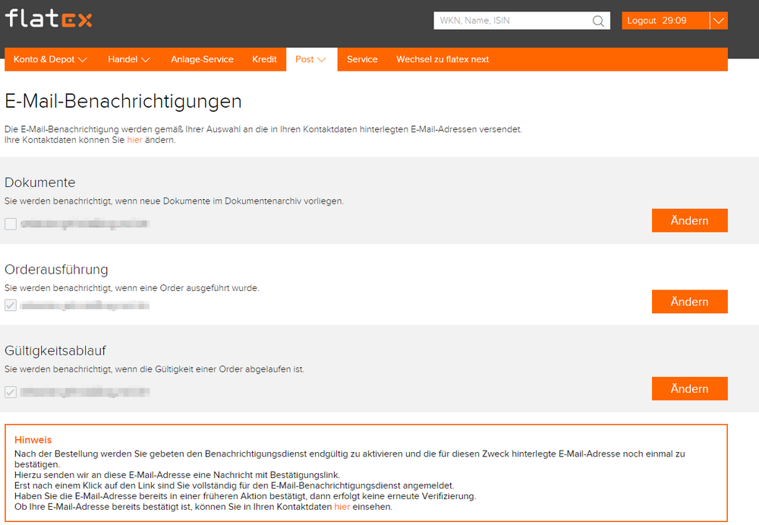This screenshot has width=759, height=525.
Task: Click Ändern in the Gültigkeitsablauf section
Action: coord(689,389)
